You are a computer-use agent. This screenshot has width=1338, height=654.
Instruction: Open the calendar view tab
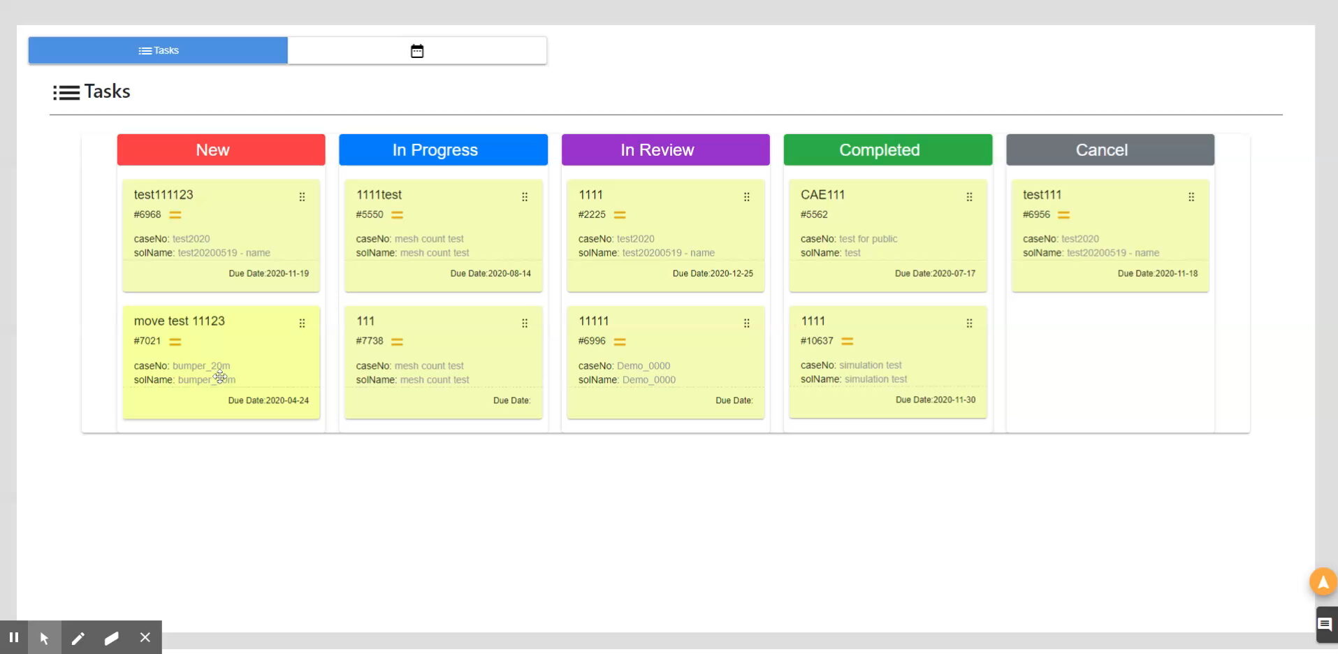click(417, 50)
